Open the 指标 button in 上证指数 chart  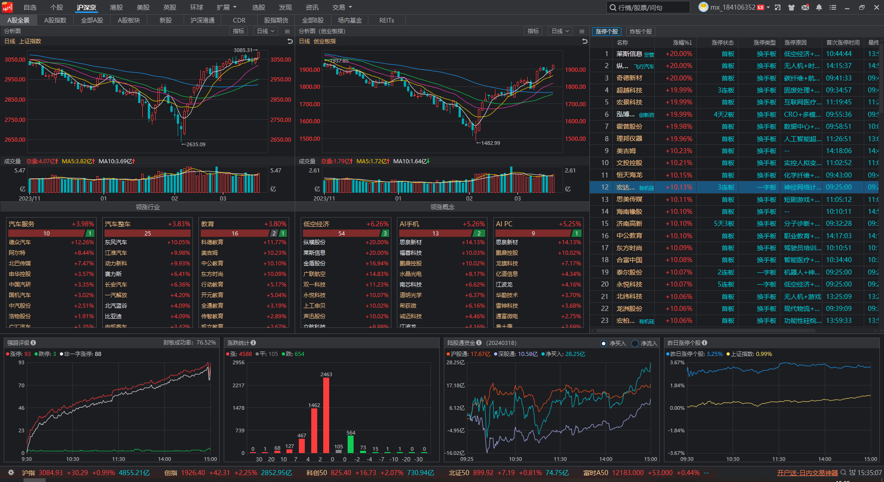[238, 31]
